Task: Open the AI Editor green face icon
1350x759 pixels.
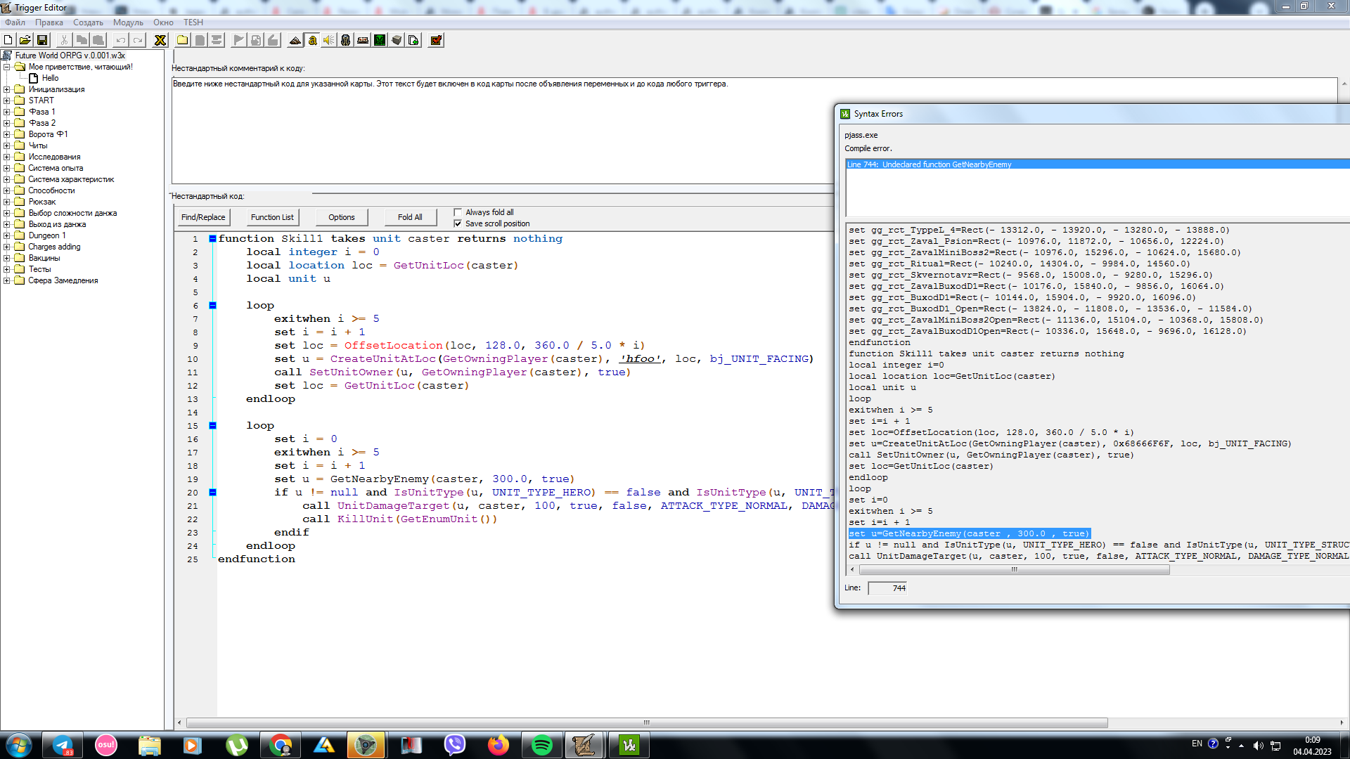Action: click(x=380, y=41)
